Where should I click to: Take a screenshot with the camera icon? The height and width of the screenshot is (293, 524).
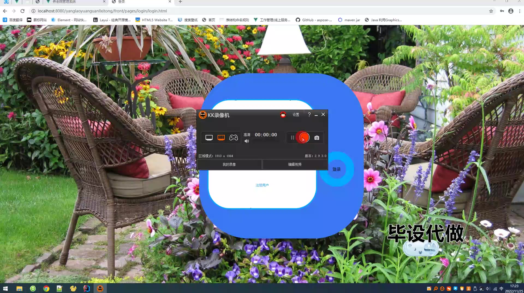[x=317, y=138]
